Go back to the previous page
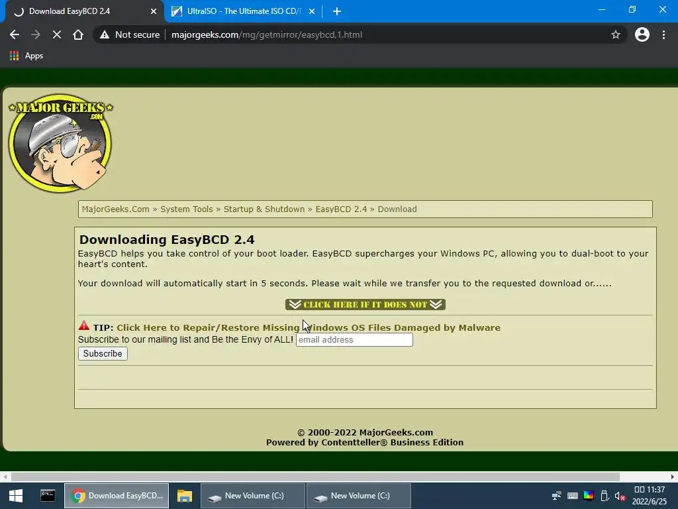Viewport: 678px width, 509px height. 15,34
